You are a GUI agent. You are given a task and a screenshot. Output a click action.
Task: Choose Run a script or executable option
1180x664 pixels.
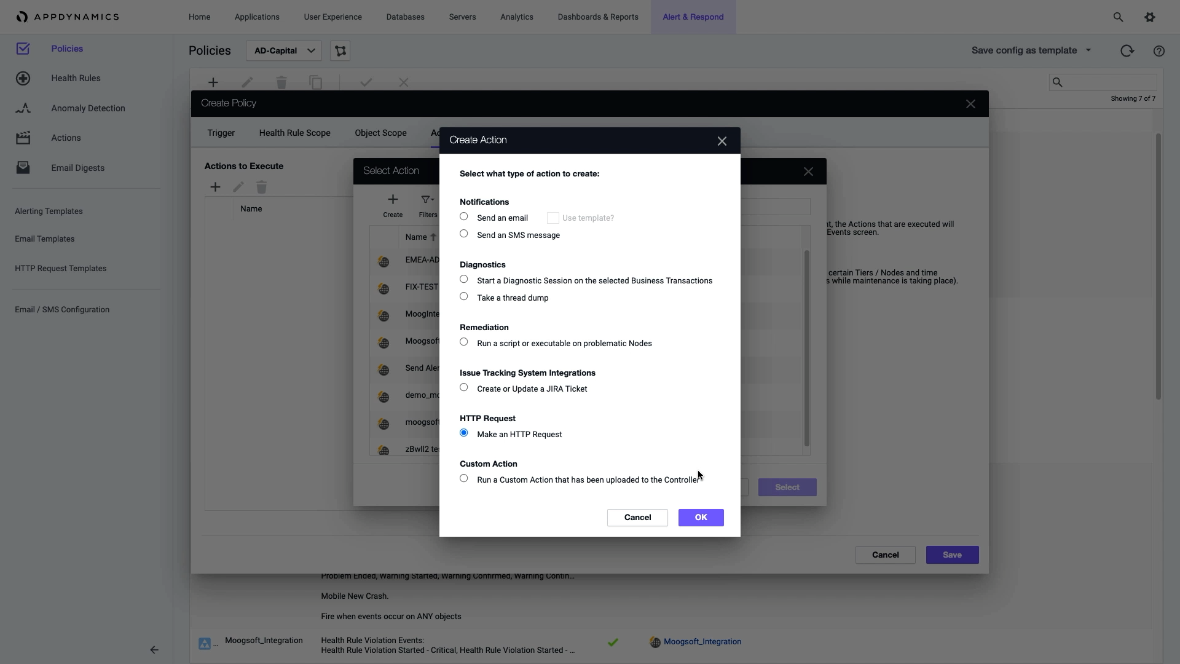point(464,342)
